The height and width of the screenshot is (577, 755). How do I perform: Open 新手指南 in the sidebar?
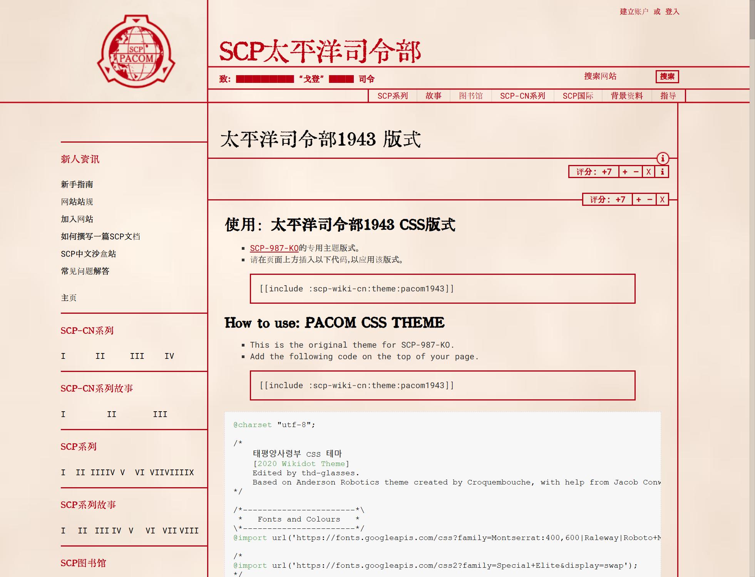coord(77,184)
